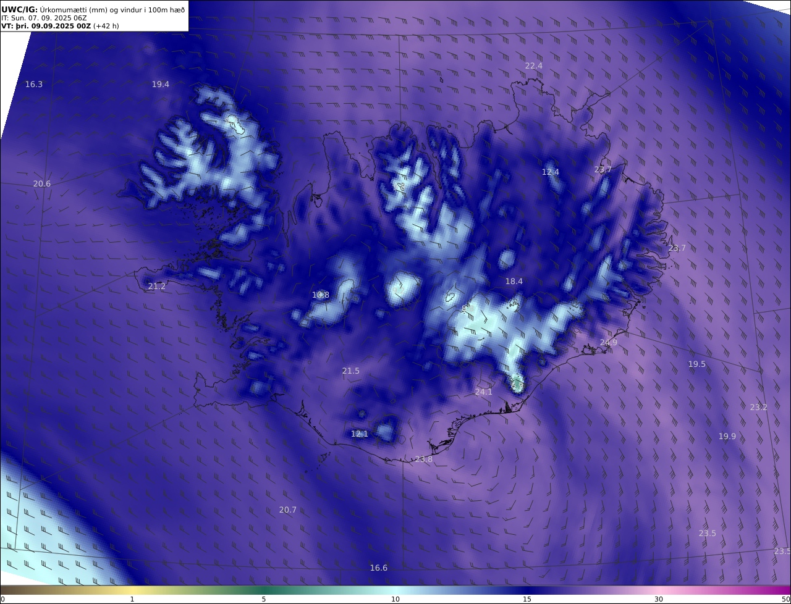Select the 16.6 value label
Screen dimensions: 791x604
coord(379,568)
